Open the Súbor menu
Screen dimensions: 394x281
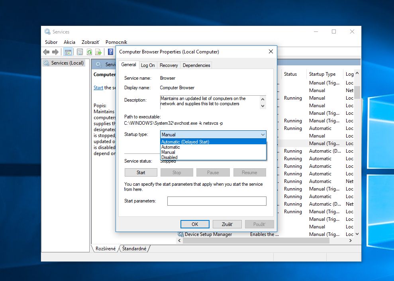[51, 42]
